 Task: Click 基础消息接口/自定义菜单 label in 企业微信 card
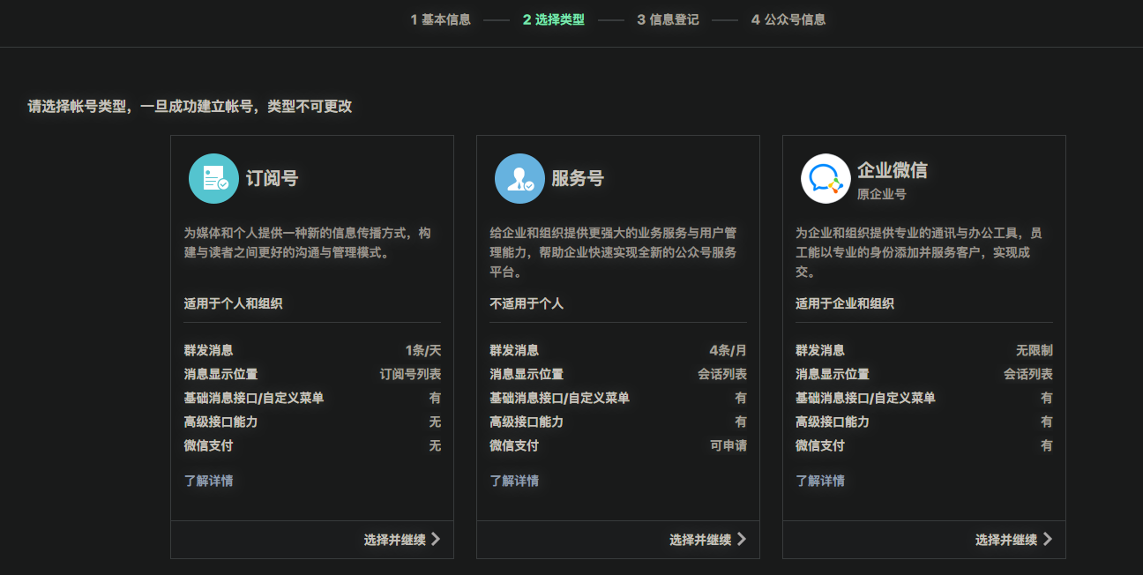pos(865,398)
